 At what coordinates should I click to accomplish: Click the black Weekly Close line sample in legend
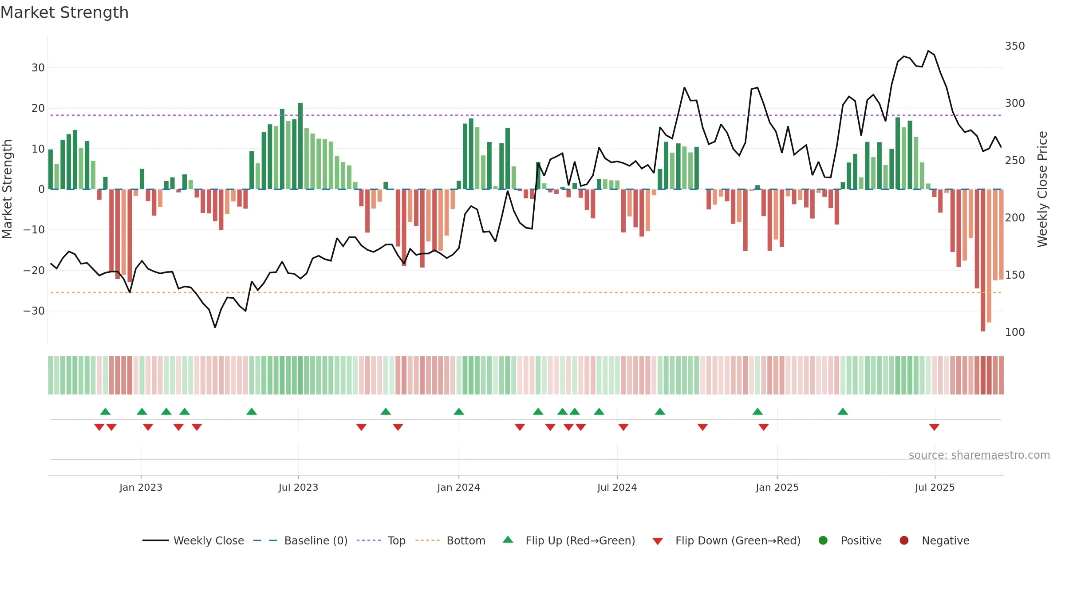pos(156,540)
